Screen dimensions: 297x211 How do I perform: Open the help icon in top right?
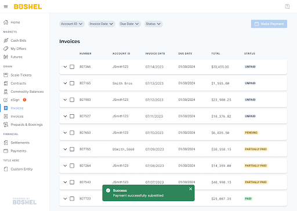click(287, 6)
